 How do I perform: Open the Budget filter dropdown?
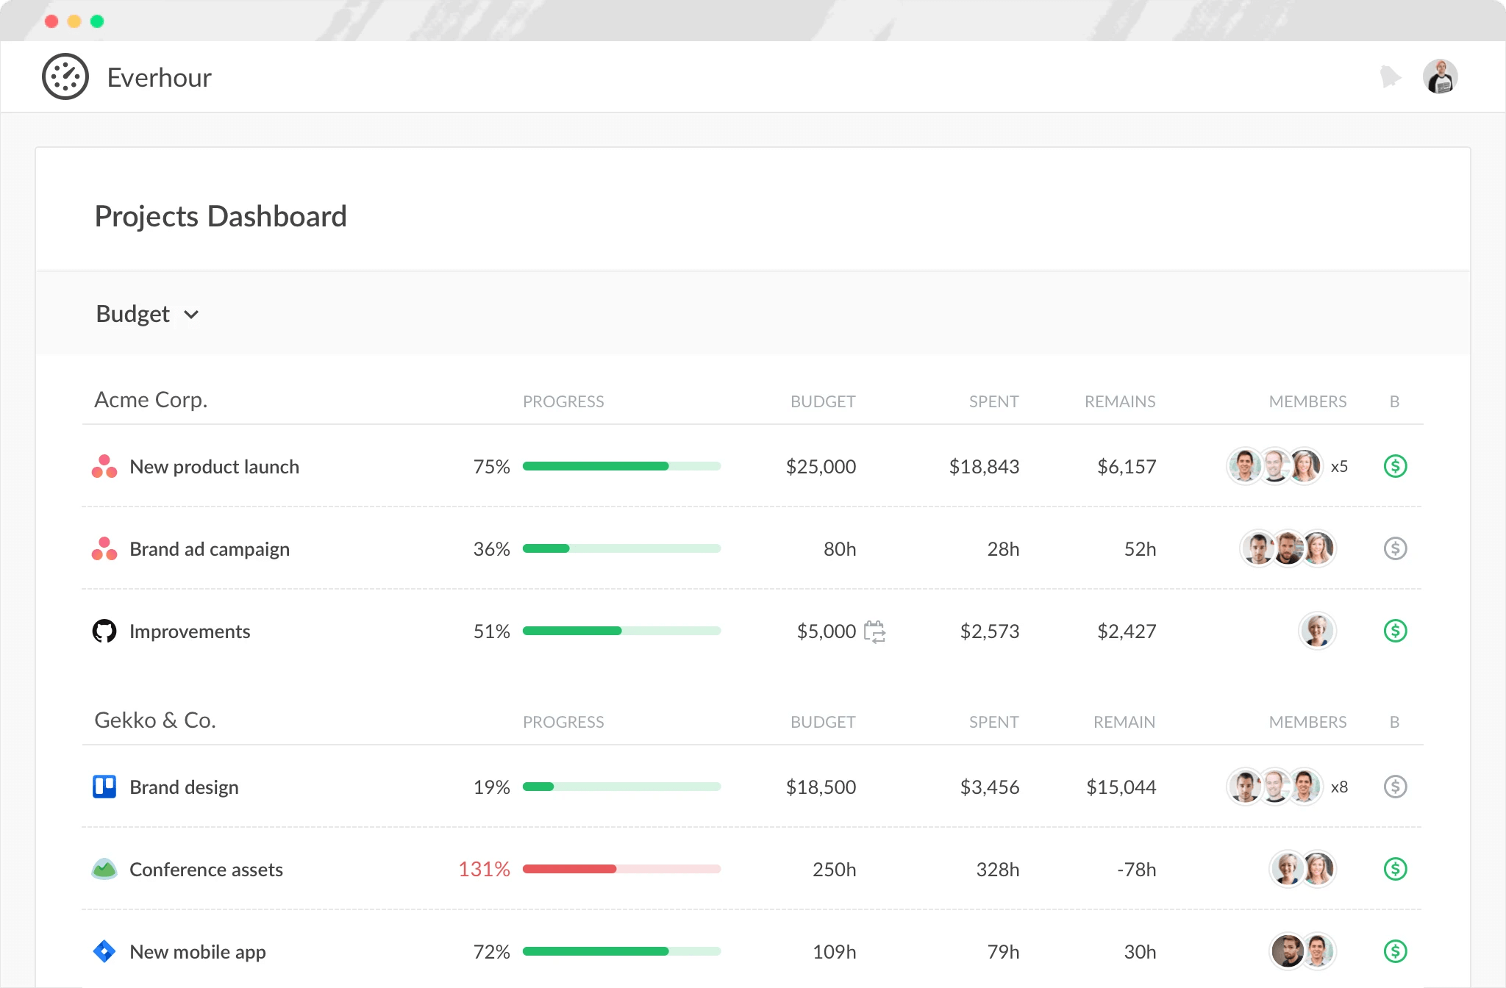(147, 314)
